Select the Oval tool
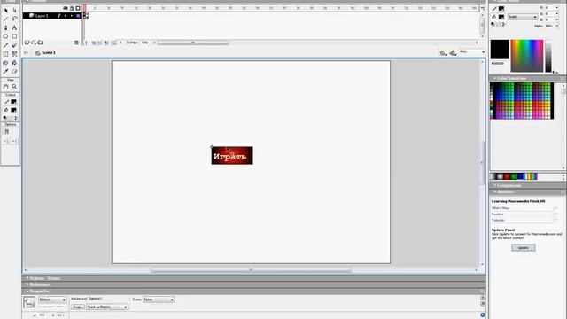 pos(6,36)
